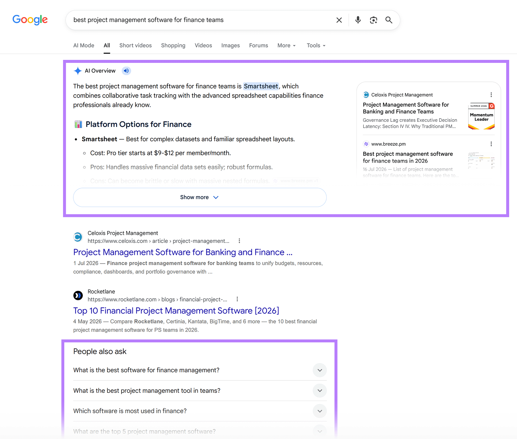Open Google Lens image search icon
The image size is (517, 439).
(374, 20)
